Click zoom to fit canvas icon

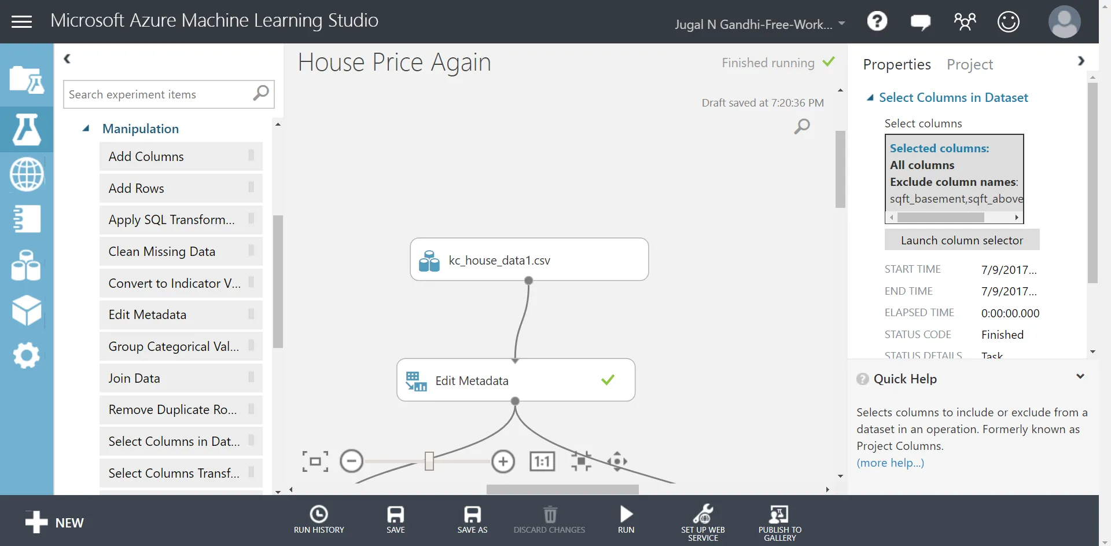pyautogui.click(x=315, y=461)
